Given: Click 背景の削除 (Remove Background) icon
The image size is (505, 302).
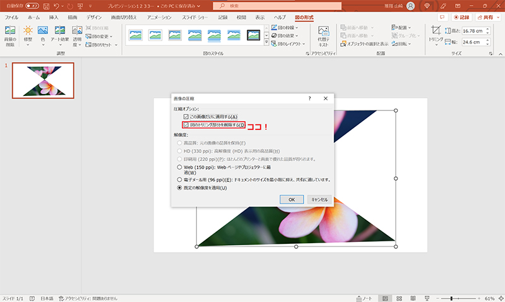Looking at the screenshot, I should [10, 35].
